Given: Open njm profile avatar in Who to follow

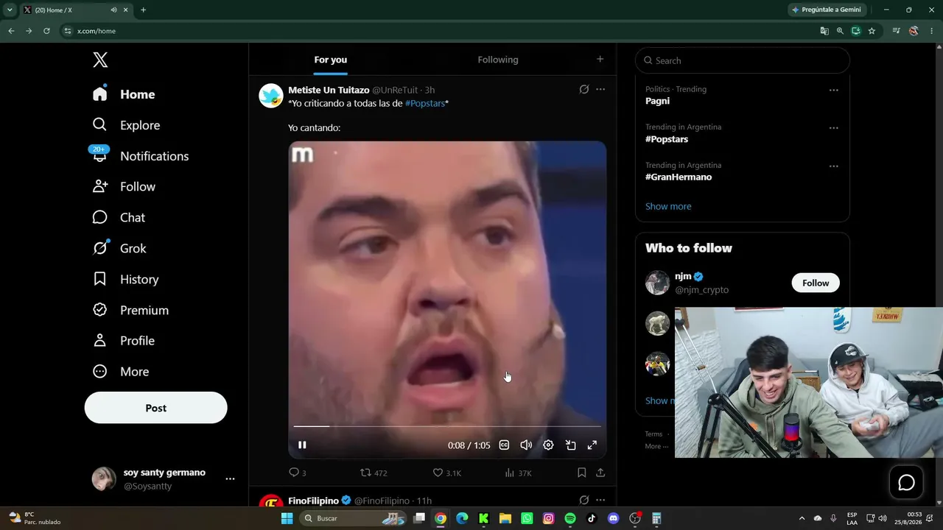Looking at the screenshot, I should [658, 283].
